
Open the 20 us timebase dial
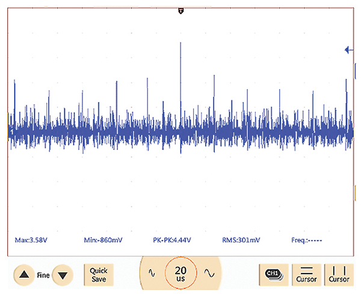point(180,274)
